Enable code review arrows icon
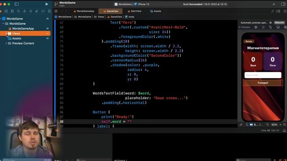This screenshot has width=287, height=161. tap(273, 11)
